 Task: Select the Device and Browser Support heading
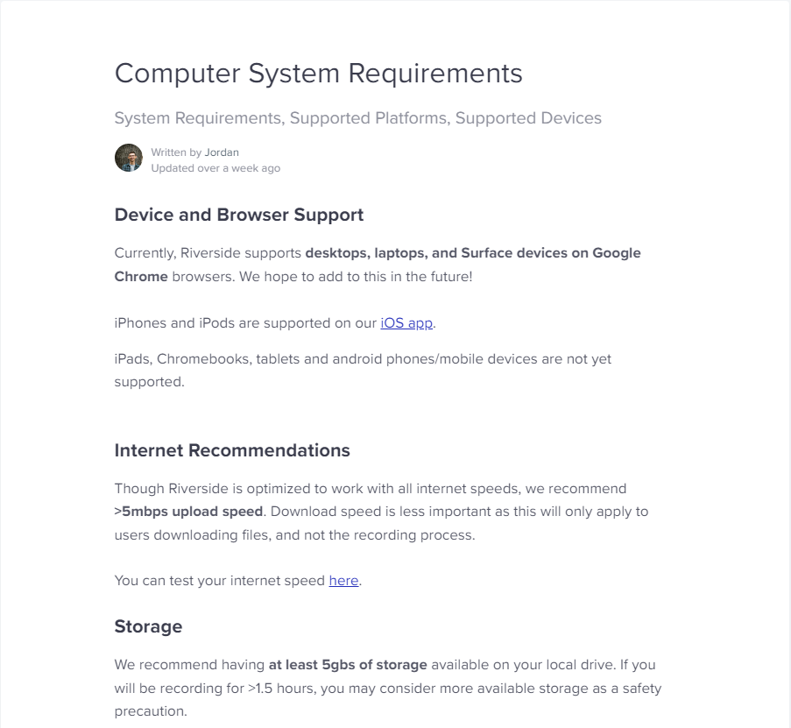(x=238, y=215)
